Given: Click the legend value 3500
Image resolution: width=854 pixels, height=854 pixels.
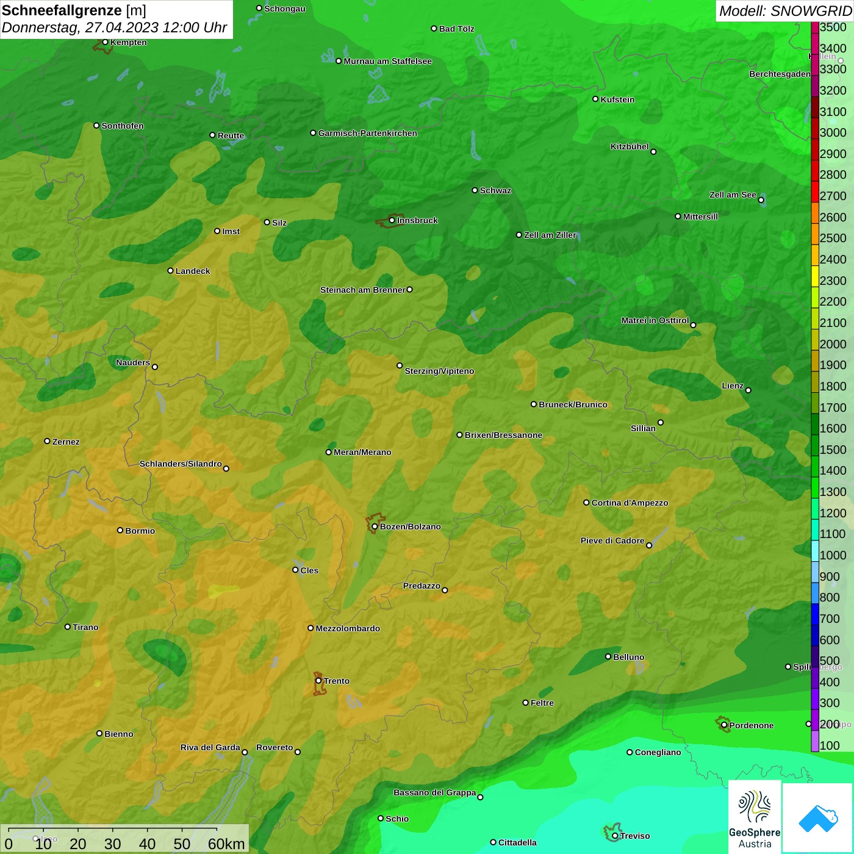Looking at the screenshot, I should pos(833,27).
